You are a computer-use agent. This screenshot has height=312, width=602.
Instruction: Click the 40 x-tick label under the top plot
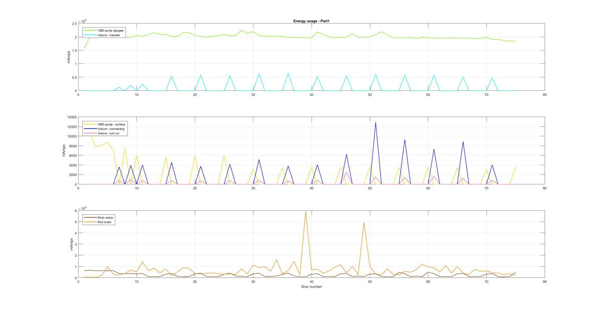[312, 95]
